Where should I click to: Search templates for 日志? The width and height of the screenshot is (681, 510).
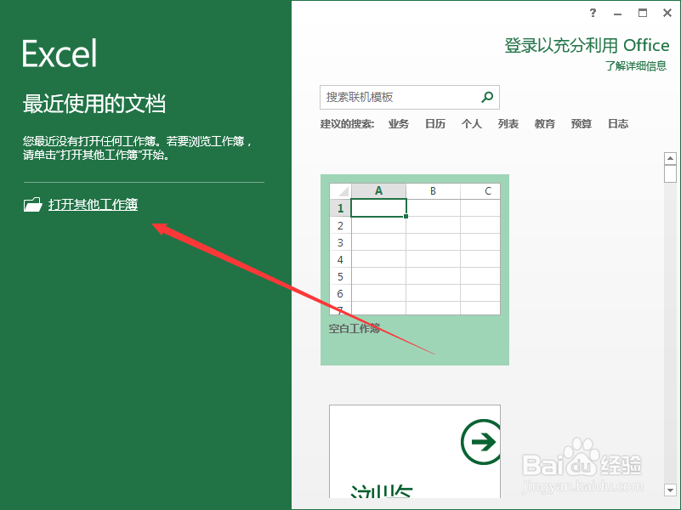pos(618,123)
